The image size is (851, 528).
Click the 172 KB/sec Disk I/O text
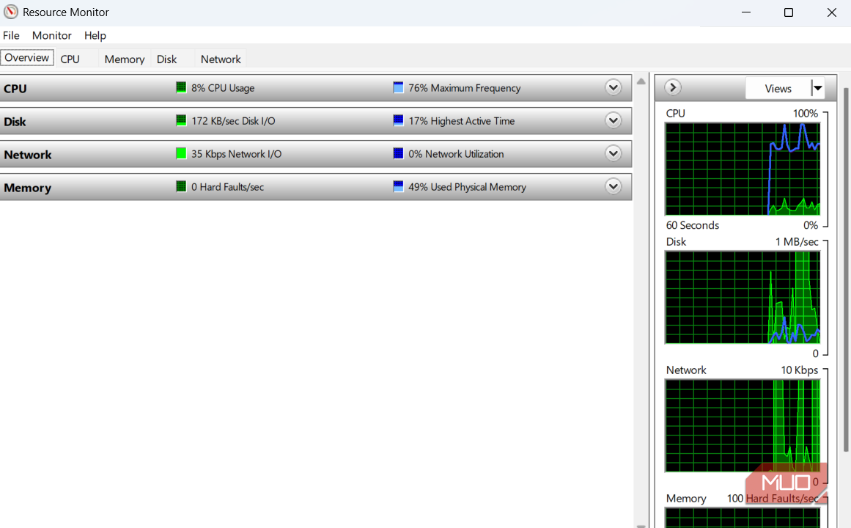[233, 121]
